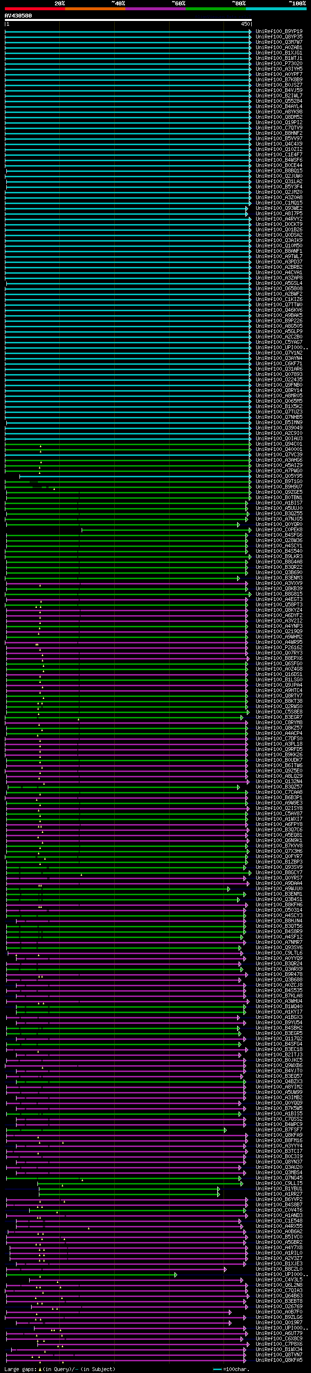Click the orange ~40% identity legend segment

[95, 9]
